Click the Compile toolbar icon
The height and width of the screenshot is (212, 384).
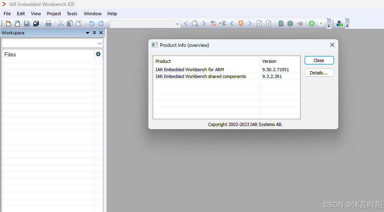point(281,24)
